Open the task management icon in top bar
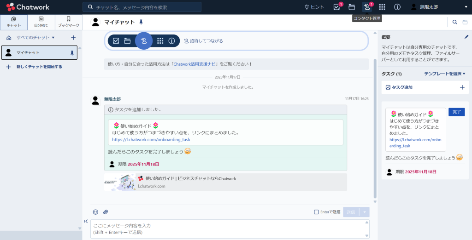Image resolution: width=472 pixels, height=240 pixels. (336, 7)
